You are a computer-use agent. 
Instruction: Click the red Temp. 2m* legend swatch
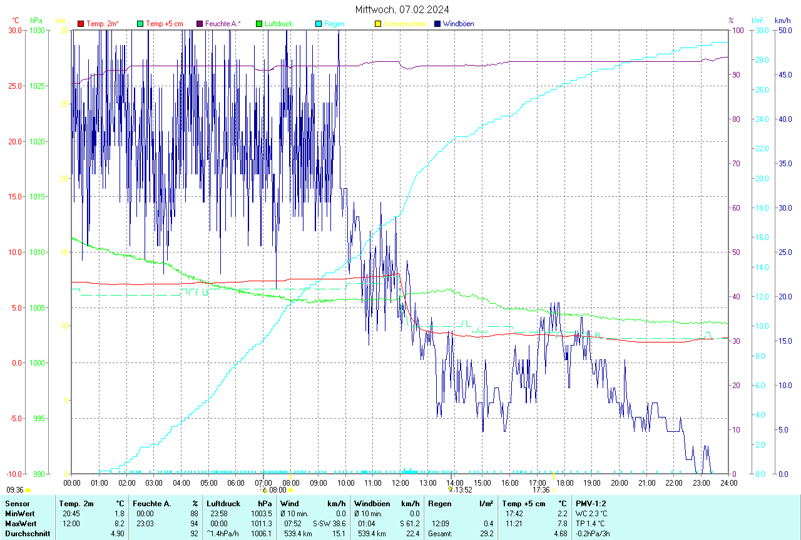[81, 24]
